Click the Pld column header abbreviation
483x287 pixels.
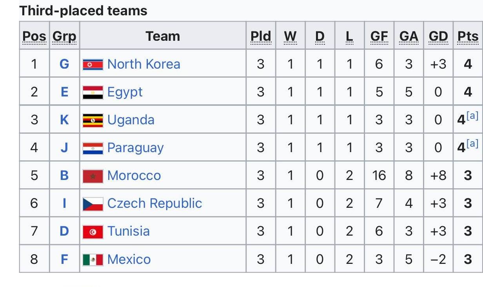pyautogui.click(x=261, y=36)
